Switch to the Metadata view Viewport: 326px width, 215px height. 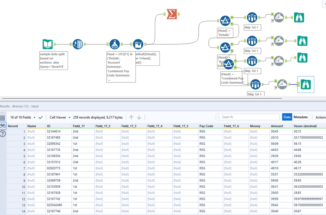click(300, 117)
